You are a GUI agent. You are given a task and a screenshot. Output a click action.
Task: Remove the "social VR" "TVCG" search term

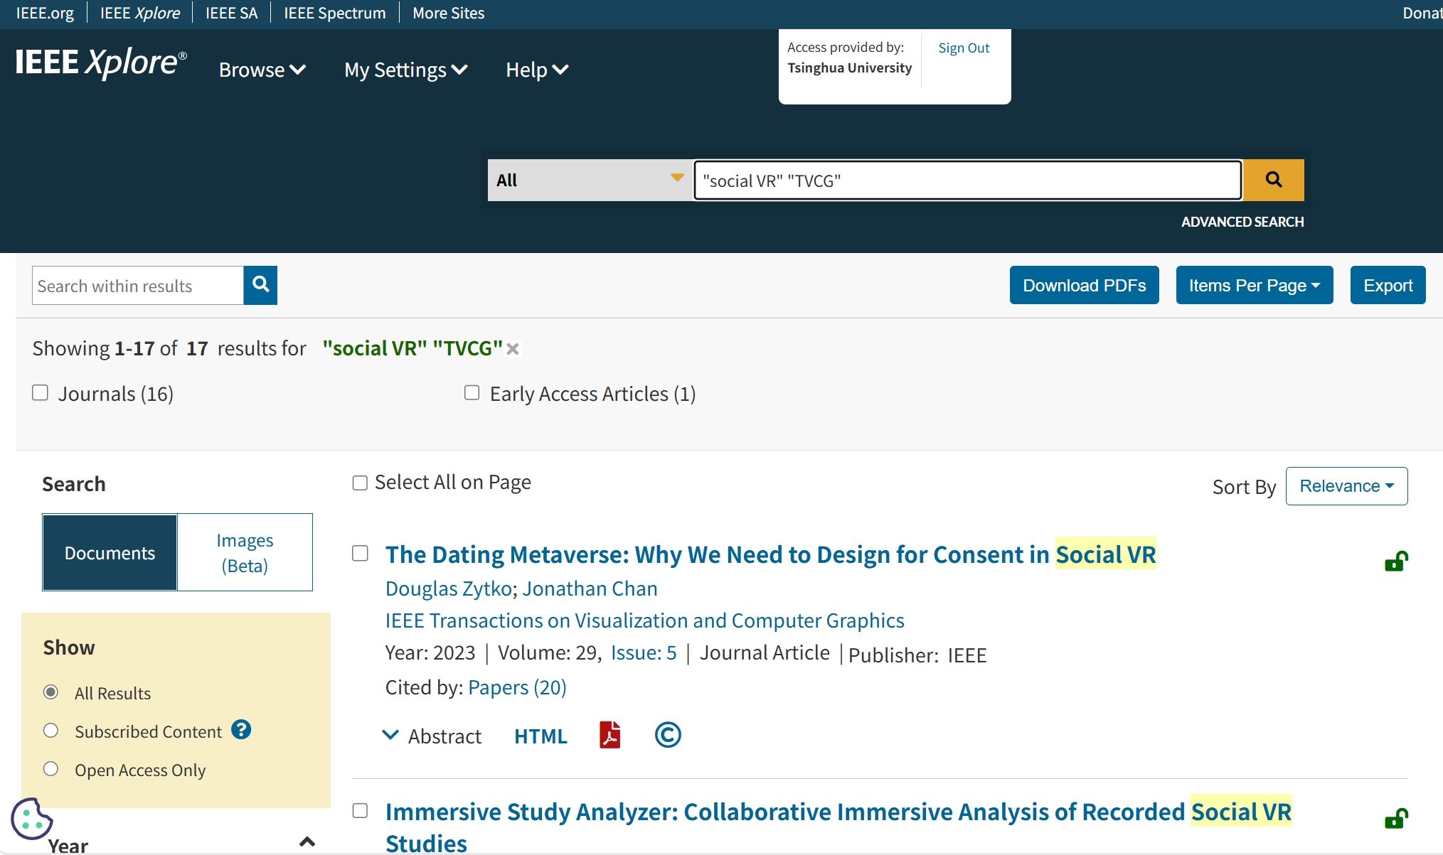[x=513, y=349]
